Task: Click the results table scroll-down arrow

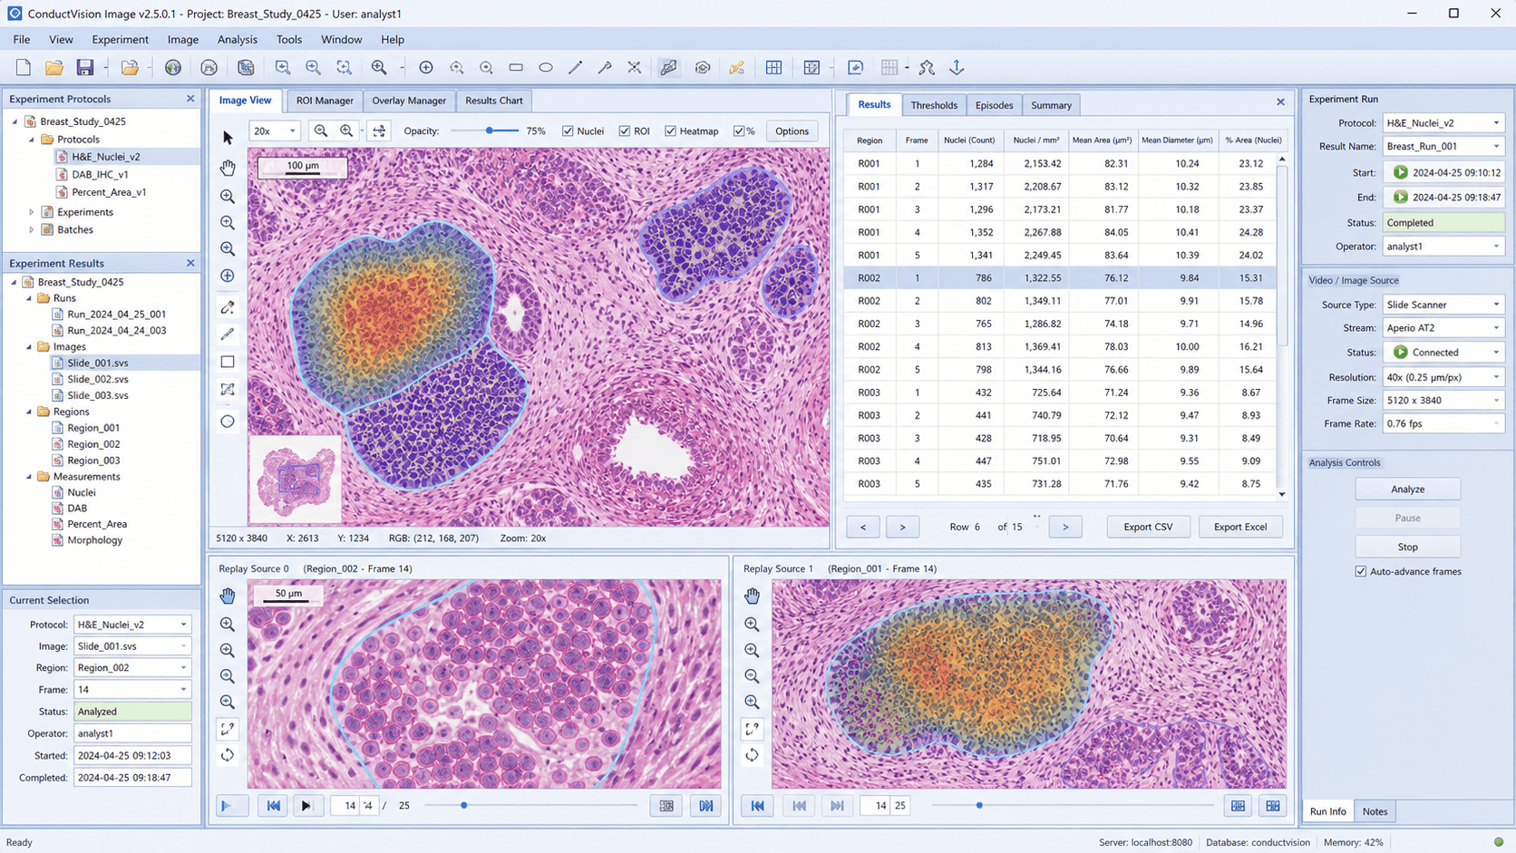Action: [x=1281, y=494]
